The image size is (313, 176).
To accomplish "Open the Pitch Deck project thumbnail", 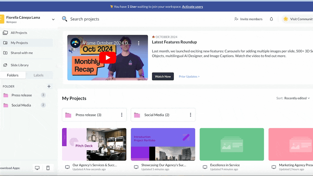I will pos(94,144).
